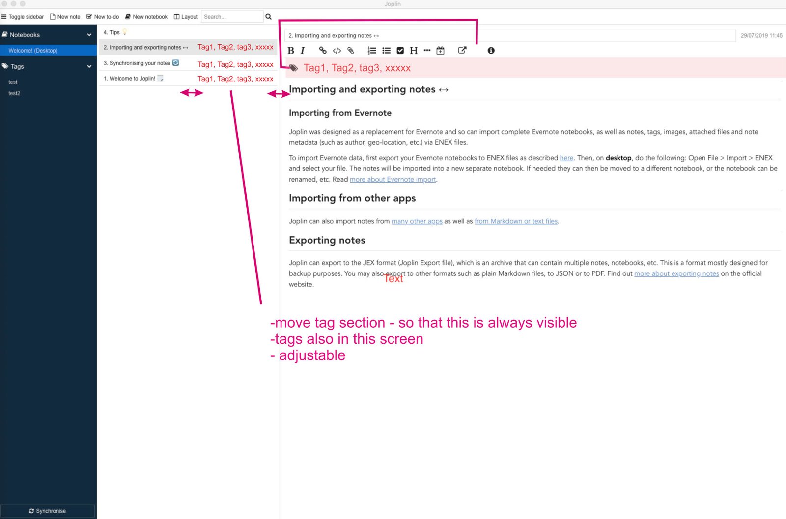Click the heading Importing from Evernote
The width and height of the screenshot is (786, 519).
[340, 113]
